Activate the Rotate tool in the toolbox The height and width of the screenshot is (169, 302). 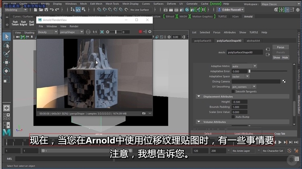[x=6, y=71]
